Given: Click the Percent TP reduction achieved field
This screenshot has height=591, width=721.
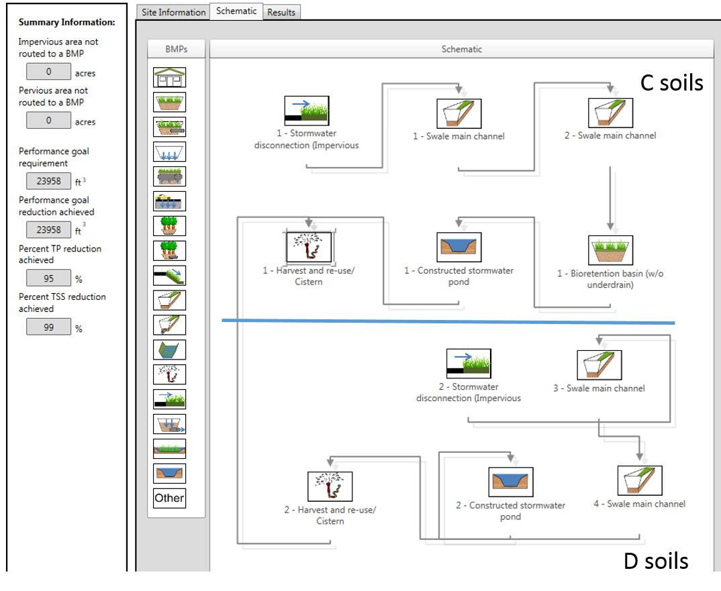Looking at the screenshot, I should 48,278.
